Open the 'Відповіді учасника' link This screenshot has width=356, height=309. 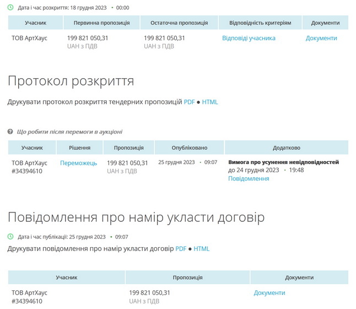[x=249, y=38]
